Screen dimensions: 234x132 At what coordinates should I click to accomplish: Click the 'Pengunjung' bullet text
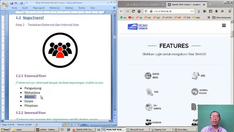(33, 88)
